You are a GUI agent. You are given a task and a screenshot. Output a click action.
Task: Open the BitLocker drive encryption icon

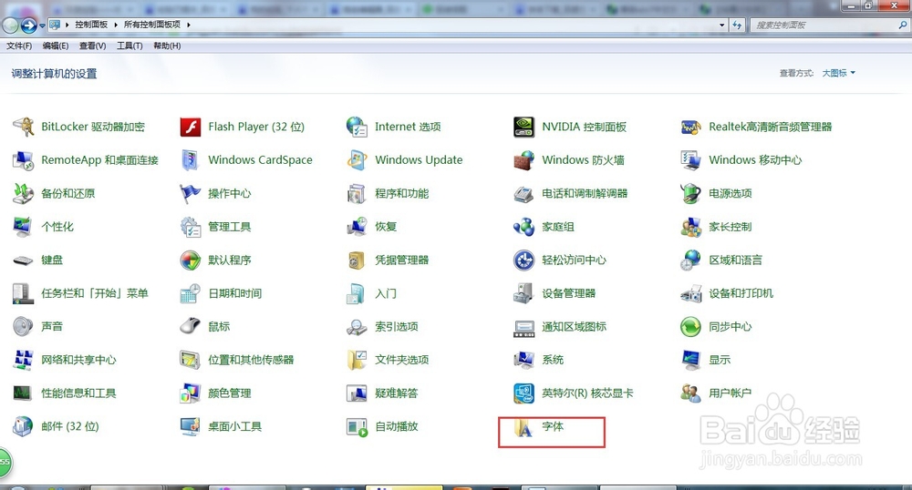click(x=24, y=127)
